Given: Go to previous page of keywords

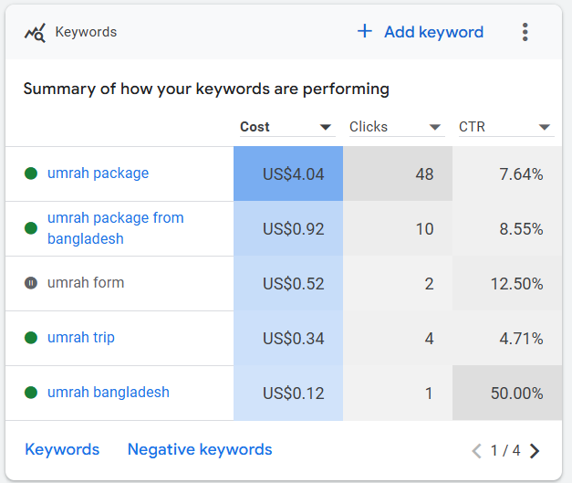Looking at the screenshot, I should (x=475, y=450).
